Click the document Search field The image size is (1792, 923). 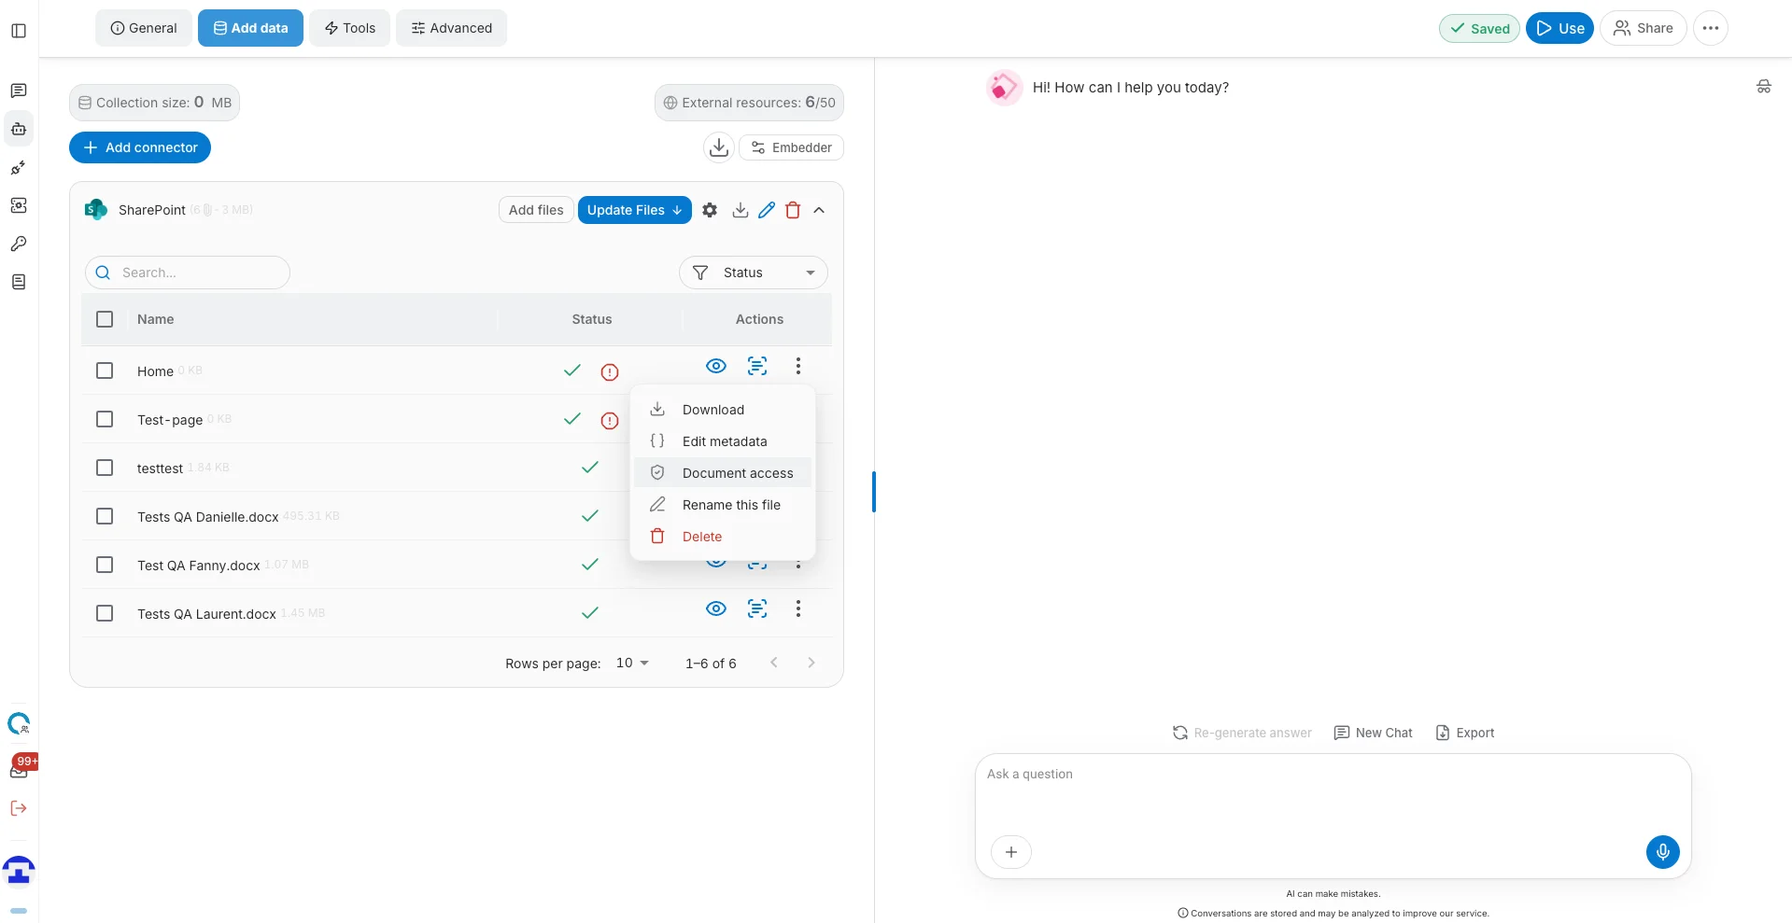click(188, 273)
